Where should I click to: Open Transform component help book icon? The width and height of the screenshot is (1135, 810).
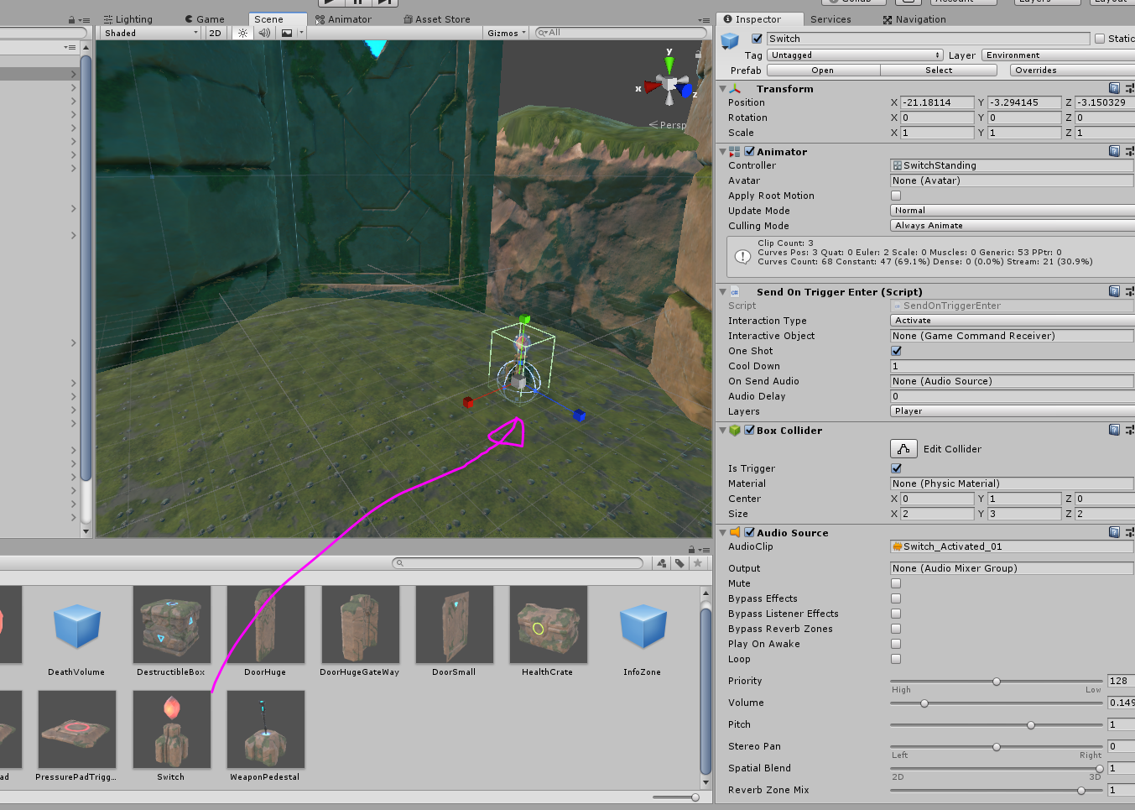click(x=1114, y=88)
